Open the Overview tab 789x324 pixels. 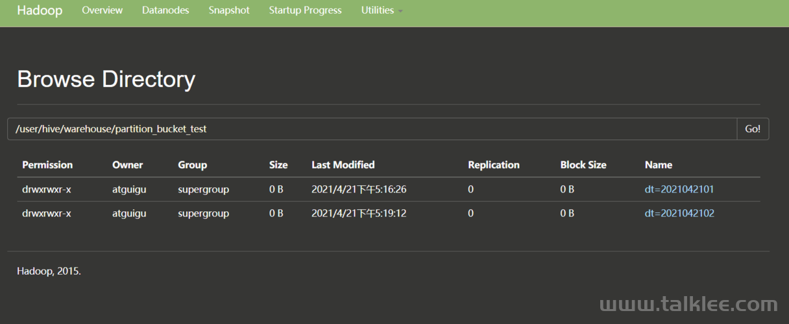102,10
